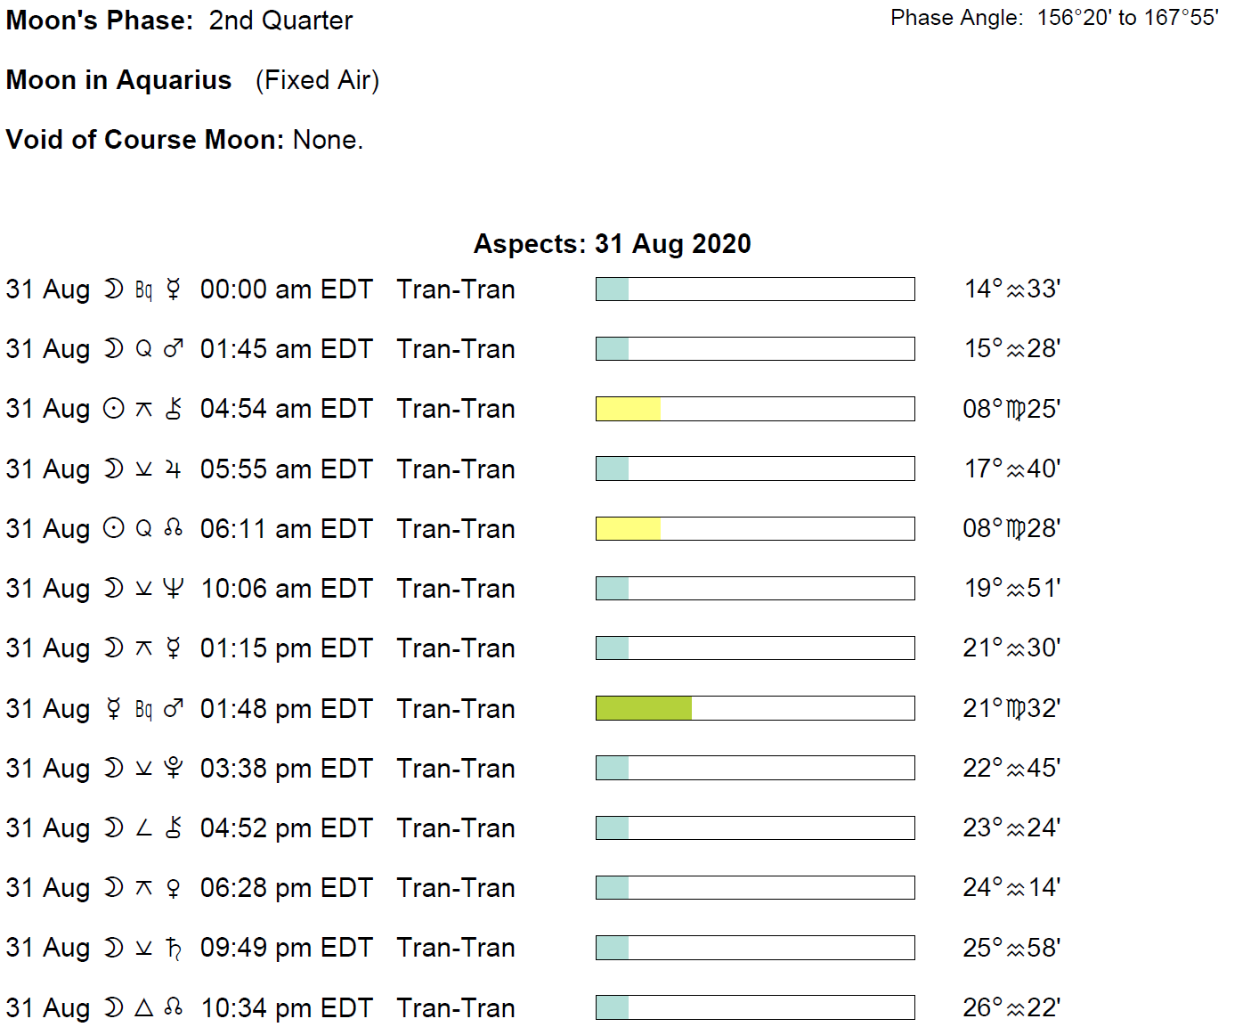This screenshot has width=1259, height=1027.
Task: Click the teal strength bar in the 10:34 pm row
Action: [x=613, y=1007]
